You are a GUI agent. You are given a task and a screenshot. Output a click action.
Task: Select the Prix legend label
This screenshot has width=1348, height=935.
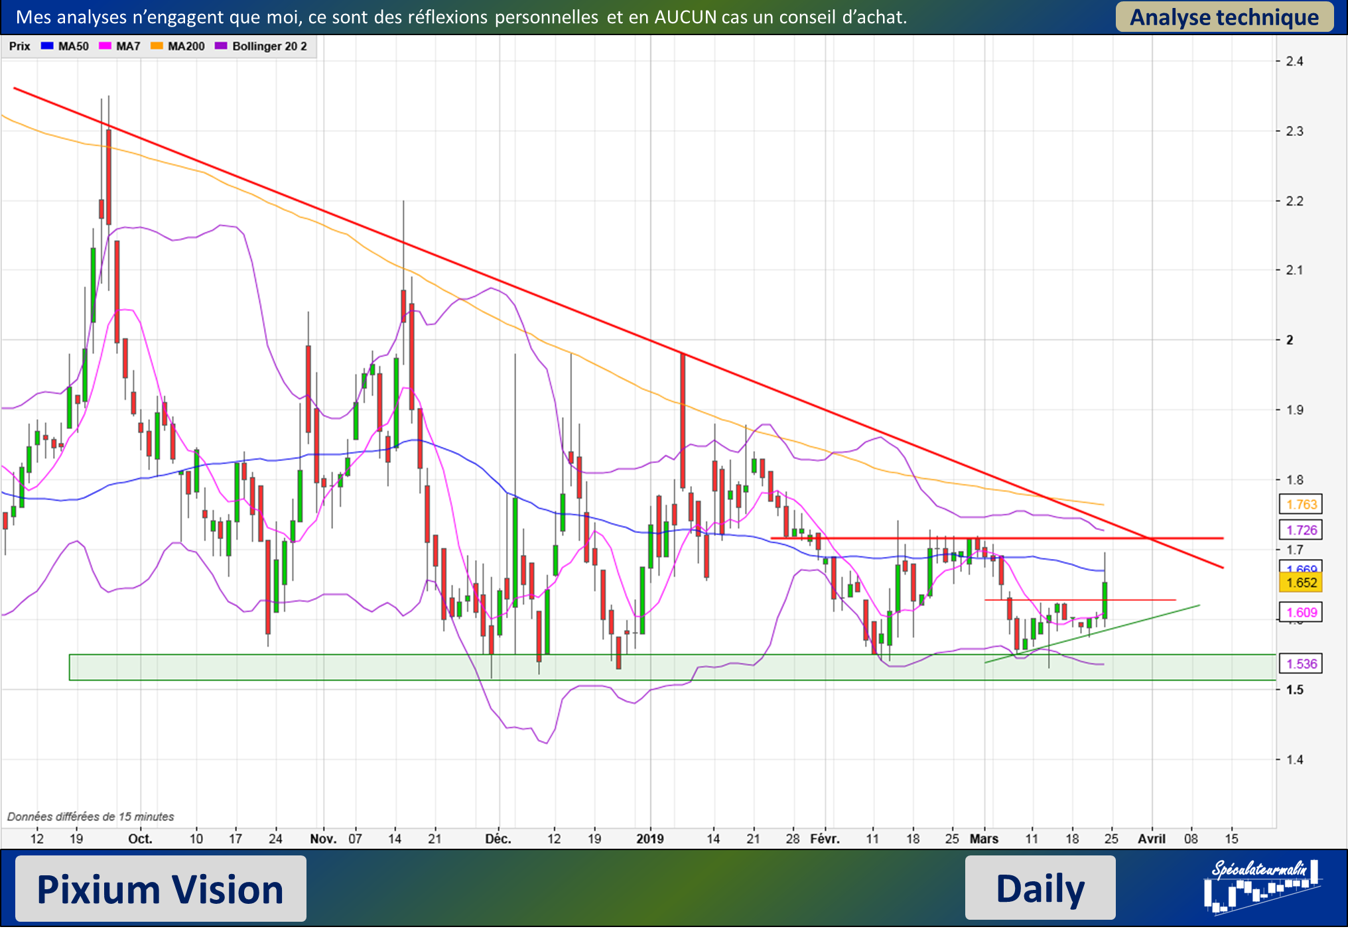(20, 46)
